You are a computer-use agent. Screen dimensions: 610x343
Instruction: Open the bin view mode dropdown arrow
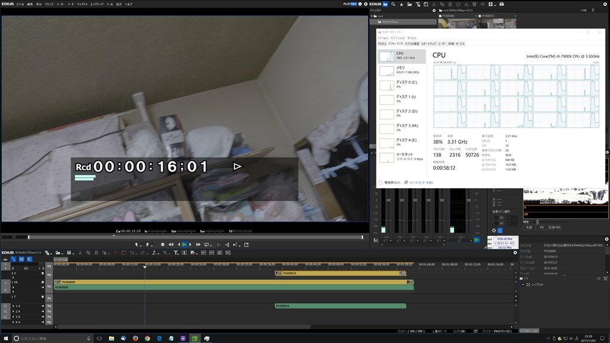pos(495,5)
